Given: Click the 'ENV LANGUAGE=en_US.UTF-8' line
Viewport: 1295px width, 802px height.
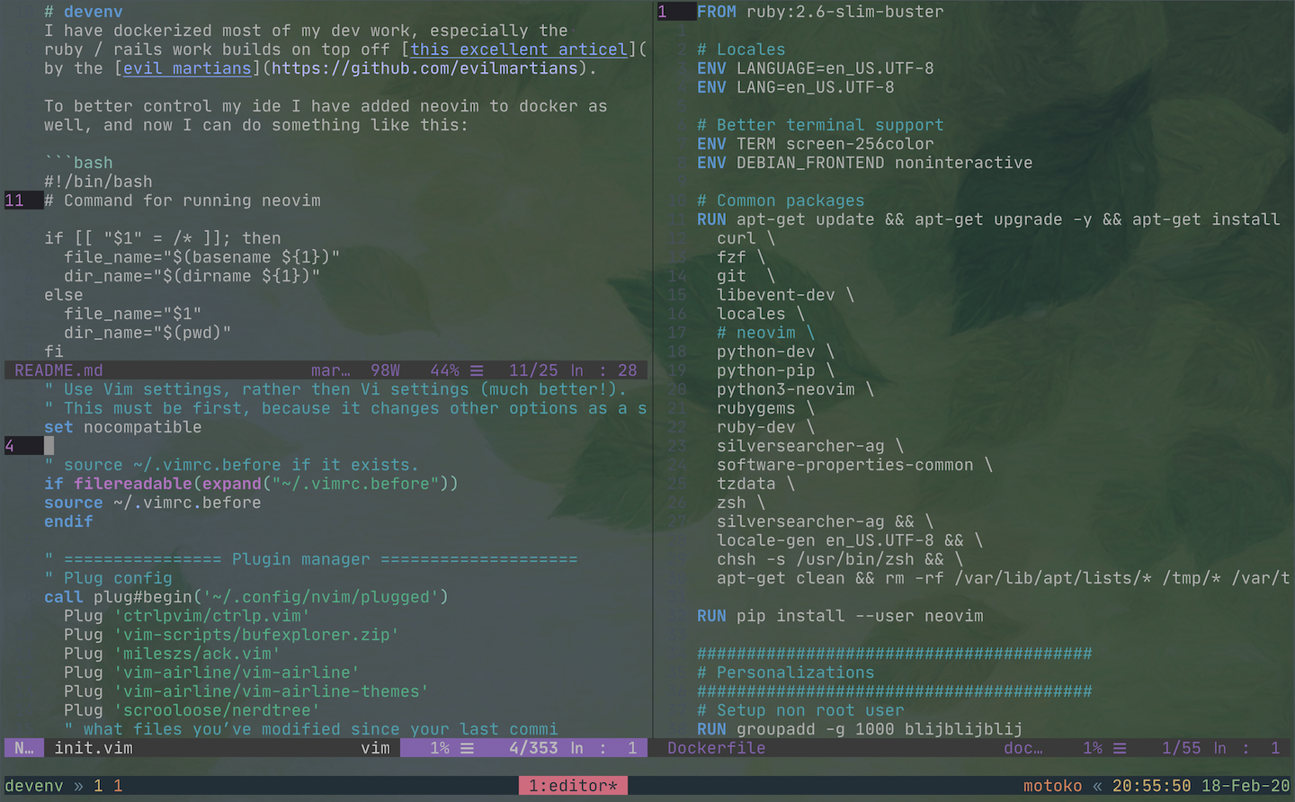Looking at the screenshot, I should click(x=816, y=68).
